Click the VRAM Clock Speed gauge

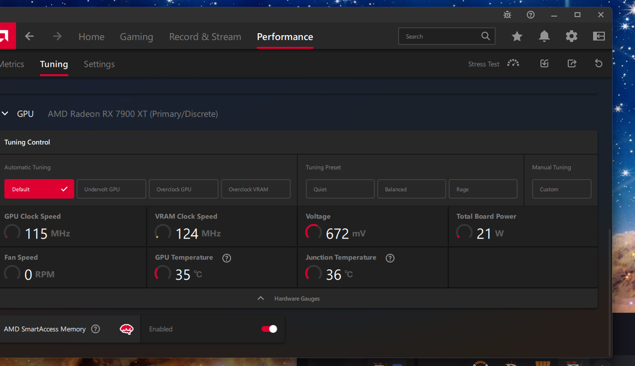pyautogui.click(x=163, y=232)
